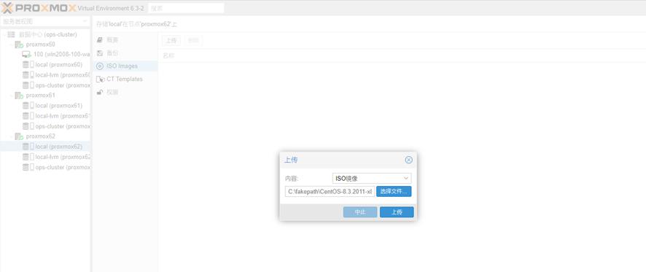Close the 上传 dialog
The height and width of the screenshot is (272, 646).
click(409, 160)
